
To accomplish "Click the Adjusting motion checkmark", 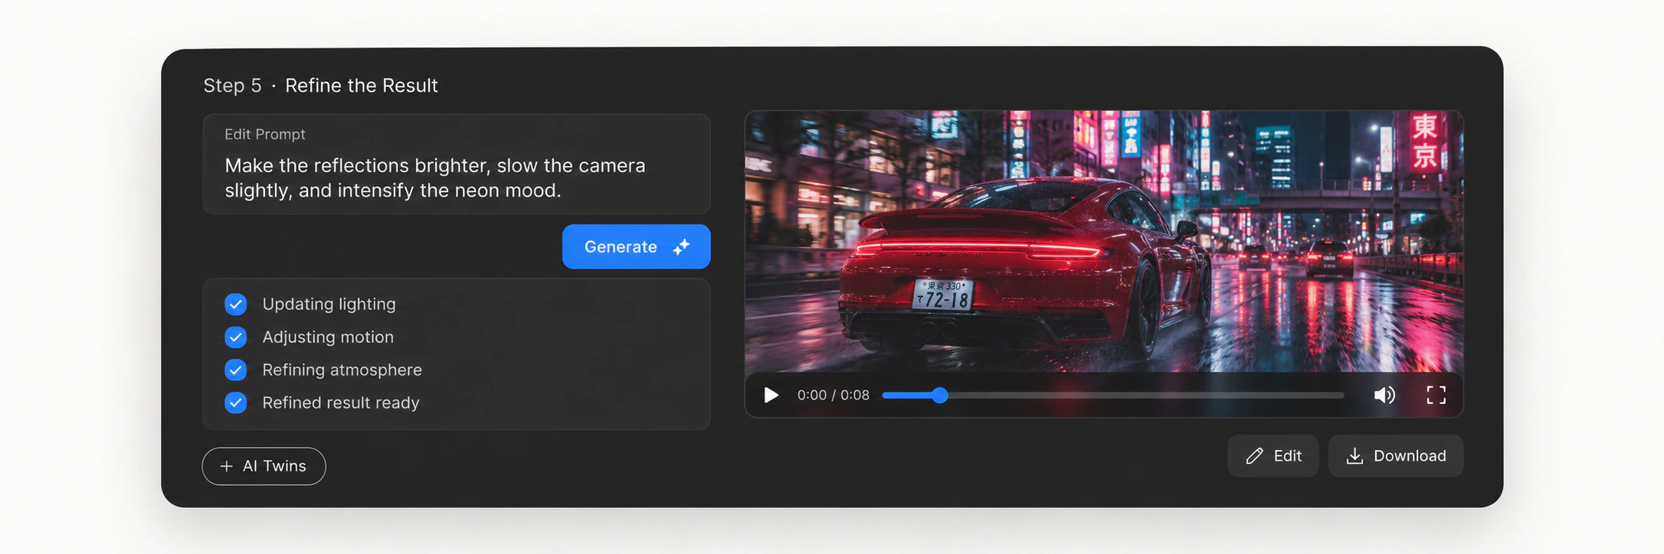I will (236, 337).
